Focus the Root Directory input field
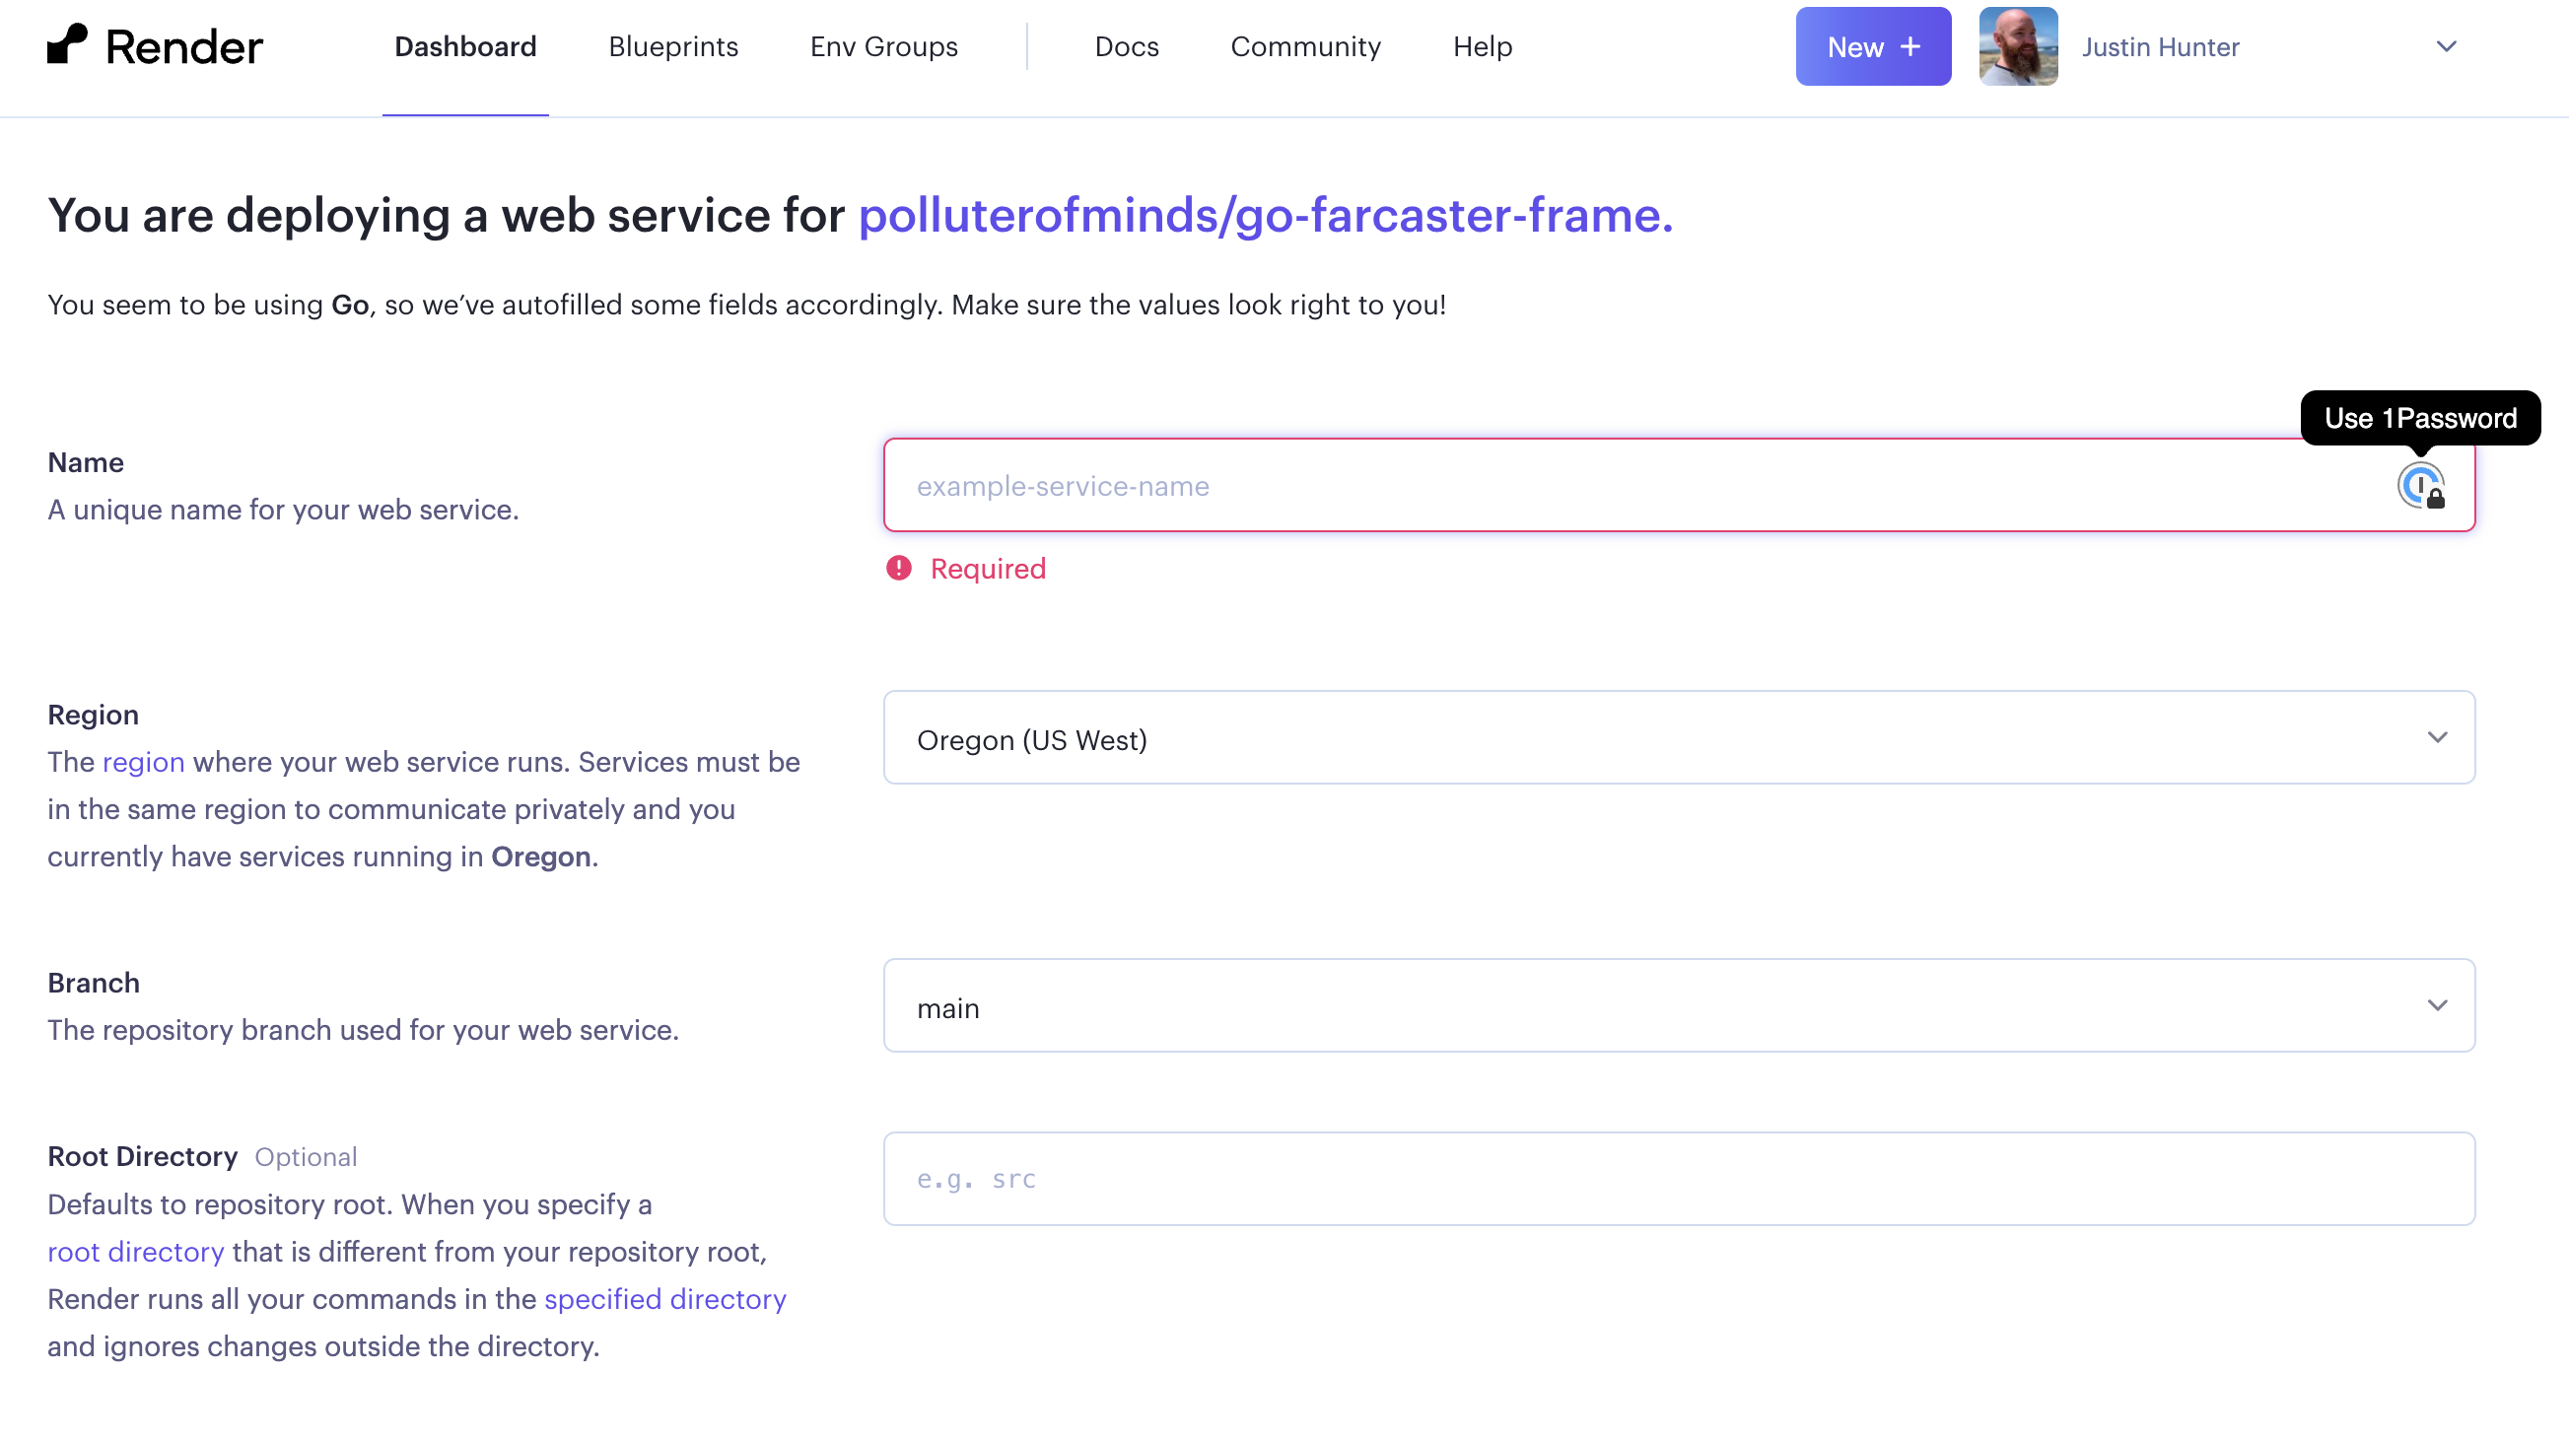This screenshot has height=1439, width=2569. click(x=1679, y=1179)
